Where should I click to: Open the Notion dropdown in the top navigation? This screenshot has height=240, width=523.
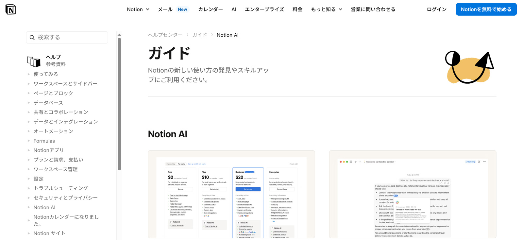click(x=138, y=9)
